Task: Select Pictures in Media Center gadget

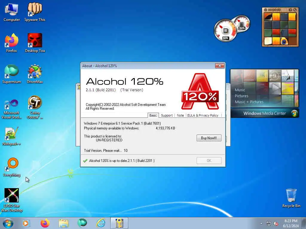Action: click(x=241, y=96)
